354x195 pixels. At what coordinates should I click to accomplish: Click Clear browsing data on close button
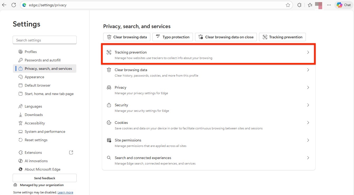(x=226, y=37)
